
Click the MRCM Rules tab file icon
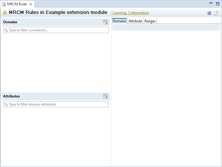point(4,4)
